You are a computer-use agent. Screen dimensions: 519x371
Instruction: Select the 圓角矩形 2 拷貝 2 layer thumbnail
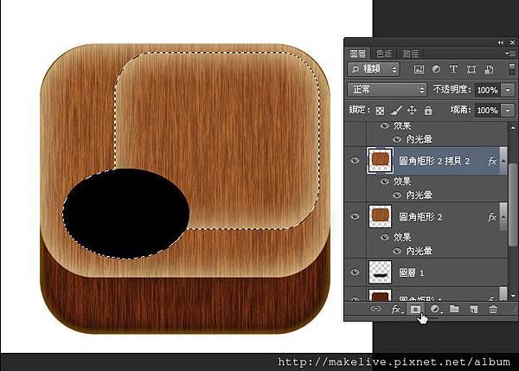[380, 161]
